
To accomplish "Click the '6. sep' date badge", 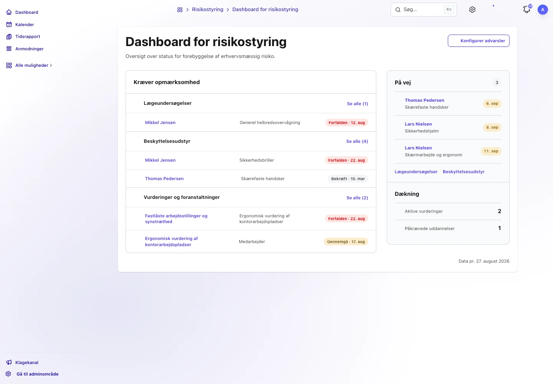I will point(492,103).
